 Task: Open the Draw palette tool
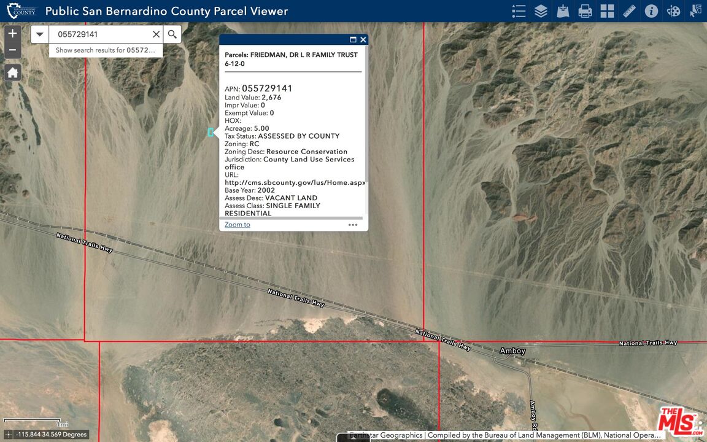pos(673,11)
